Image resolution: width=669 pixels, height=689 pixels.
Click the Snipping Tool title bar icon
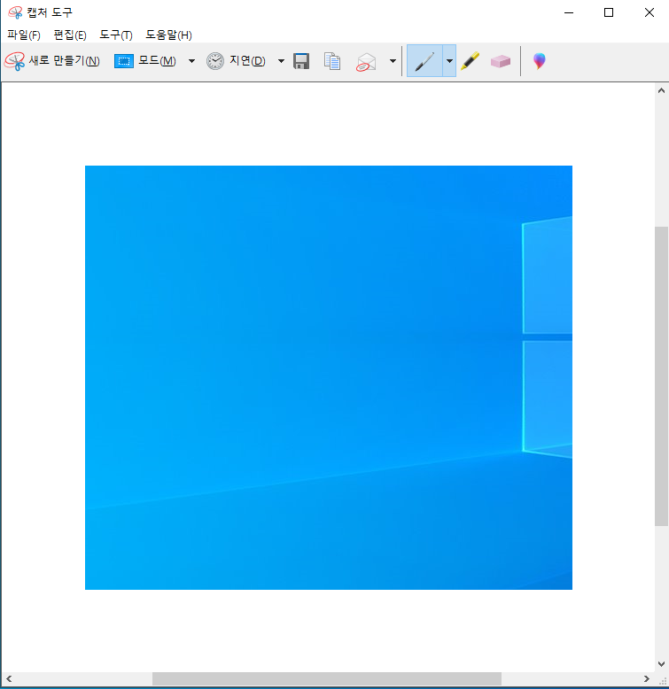pos(15,12)
